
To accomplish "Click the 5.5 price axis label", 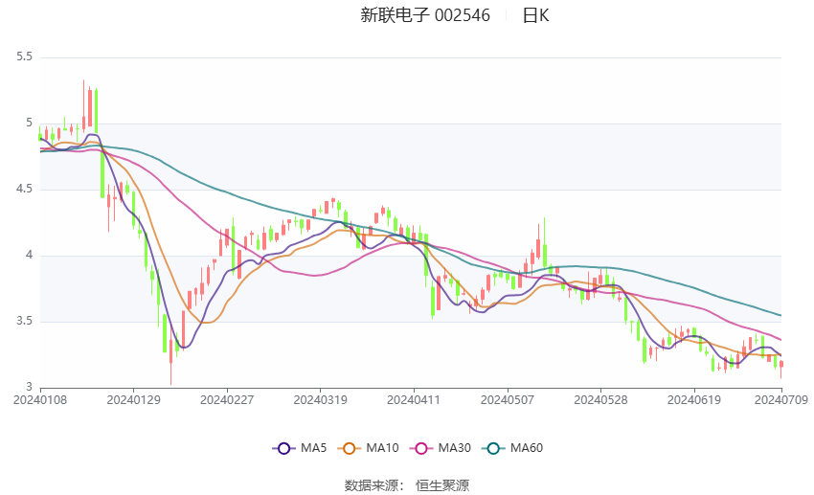I will point(24,56).
